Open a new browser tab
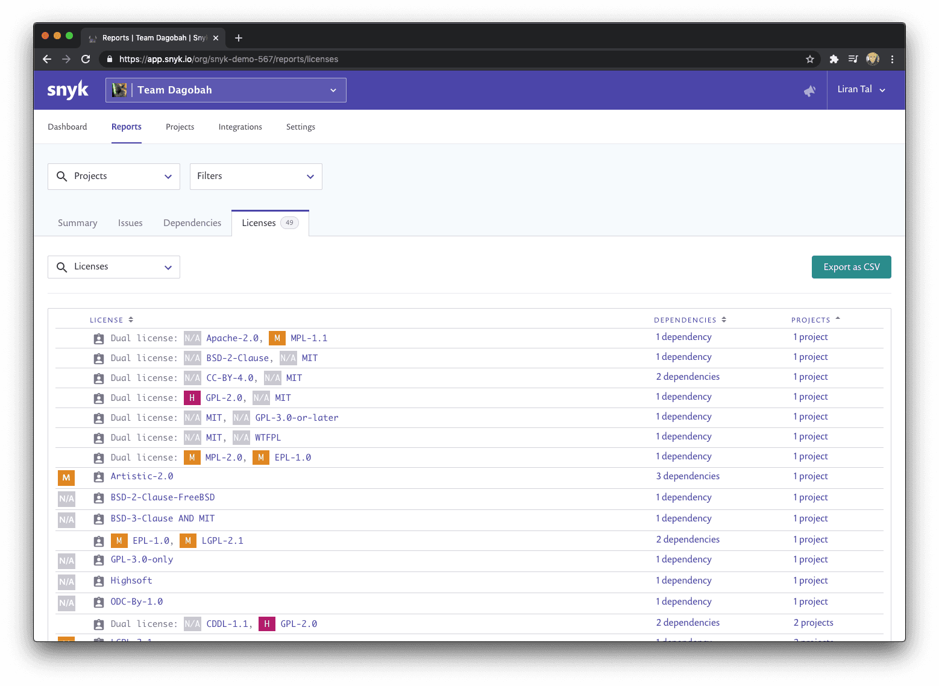This screenshot has width=939, height=686. click(x=239, y=38)
